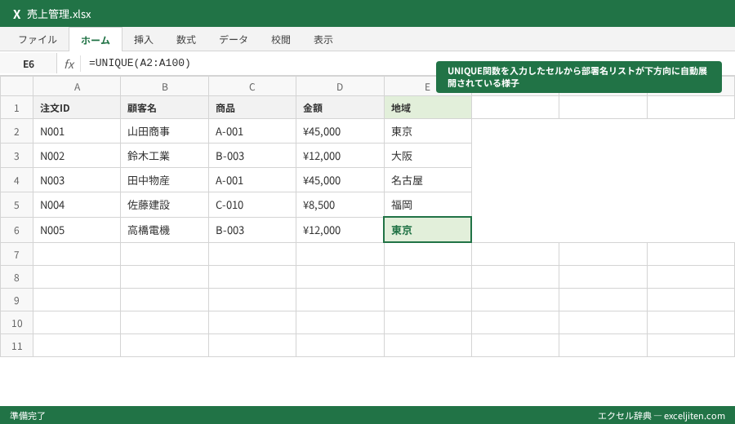Click B-003 in row 3
The width and height of the screenshot is (735, 424).
[x=252, y=156]
